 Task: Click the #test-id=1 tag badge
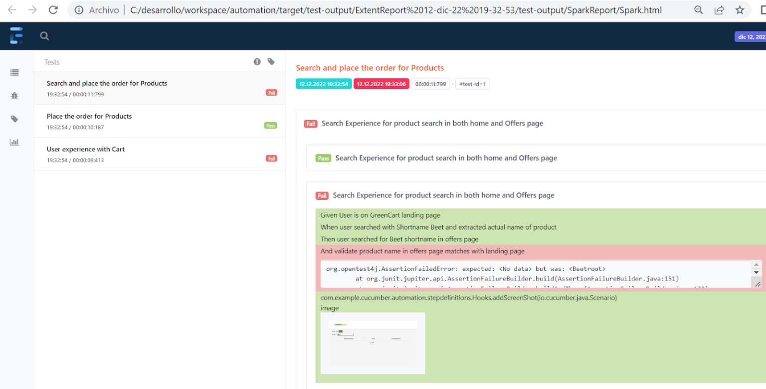472,84
